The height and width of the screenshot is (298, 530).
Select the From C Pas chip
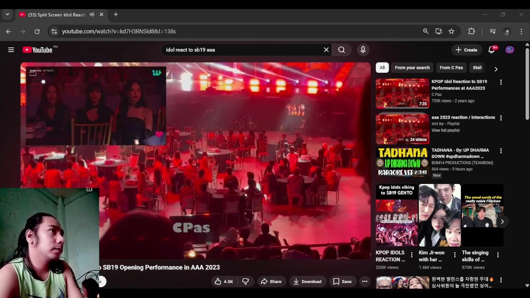tap(451, 67)
